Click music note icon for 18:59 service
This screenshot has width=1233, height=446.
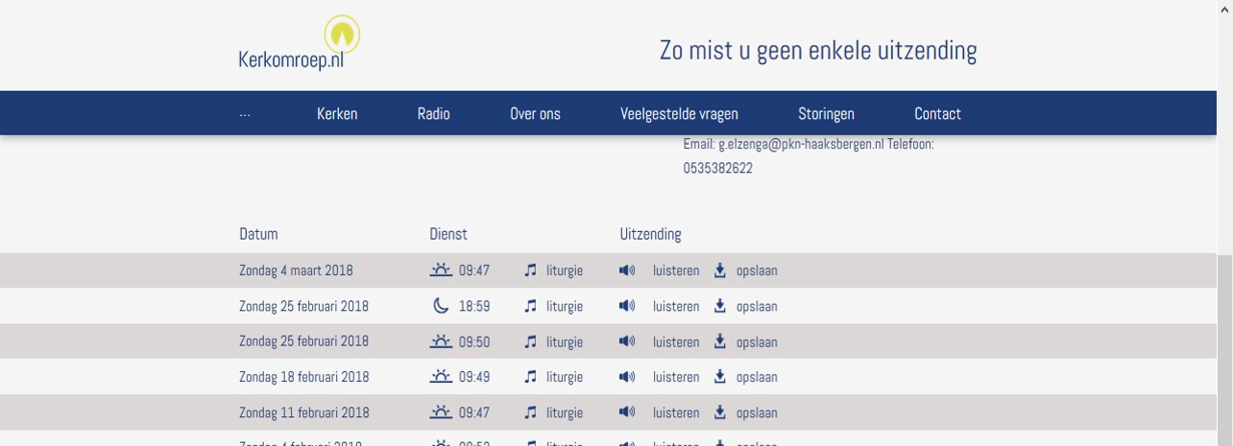pyautogui.click(x=531, y=307)
